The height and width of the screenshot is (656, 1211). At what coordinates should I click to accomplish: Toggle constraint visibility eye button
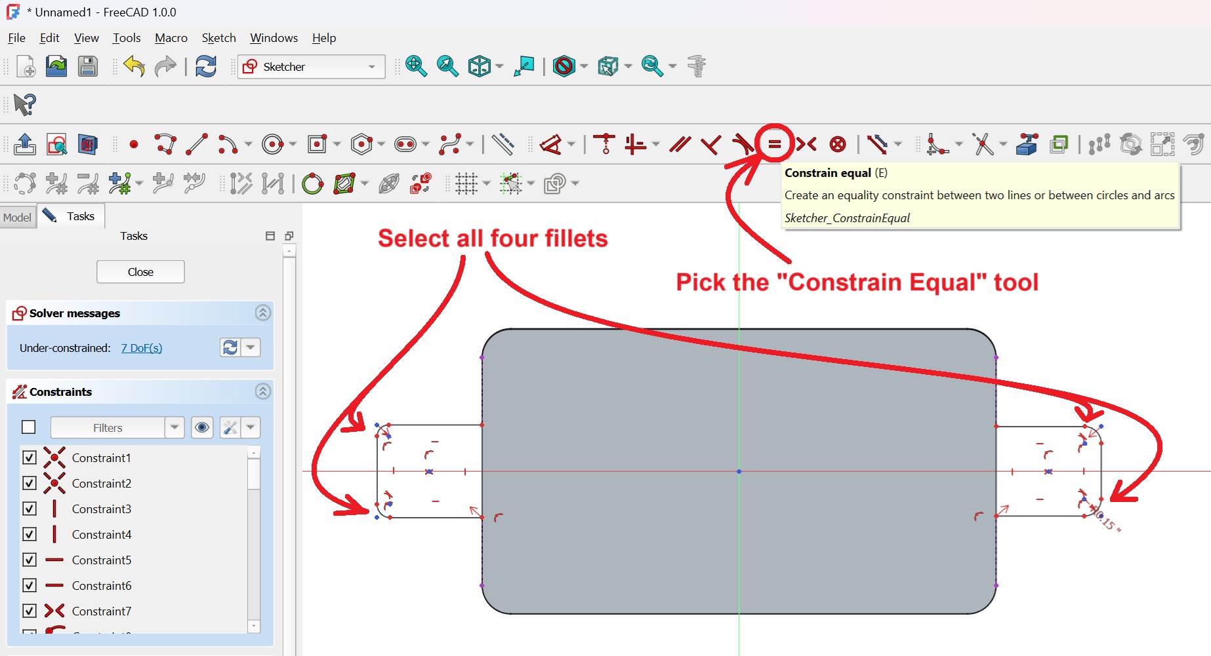pos(202,427)
